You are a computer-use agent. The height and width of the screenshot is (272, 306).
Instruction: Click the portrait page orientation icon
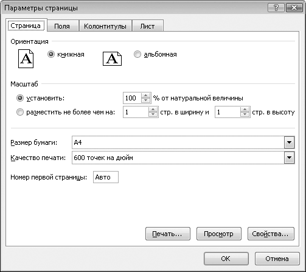click(x=26, y=58)
